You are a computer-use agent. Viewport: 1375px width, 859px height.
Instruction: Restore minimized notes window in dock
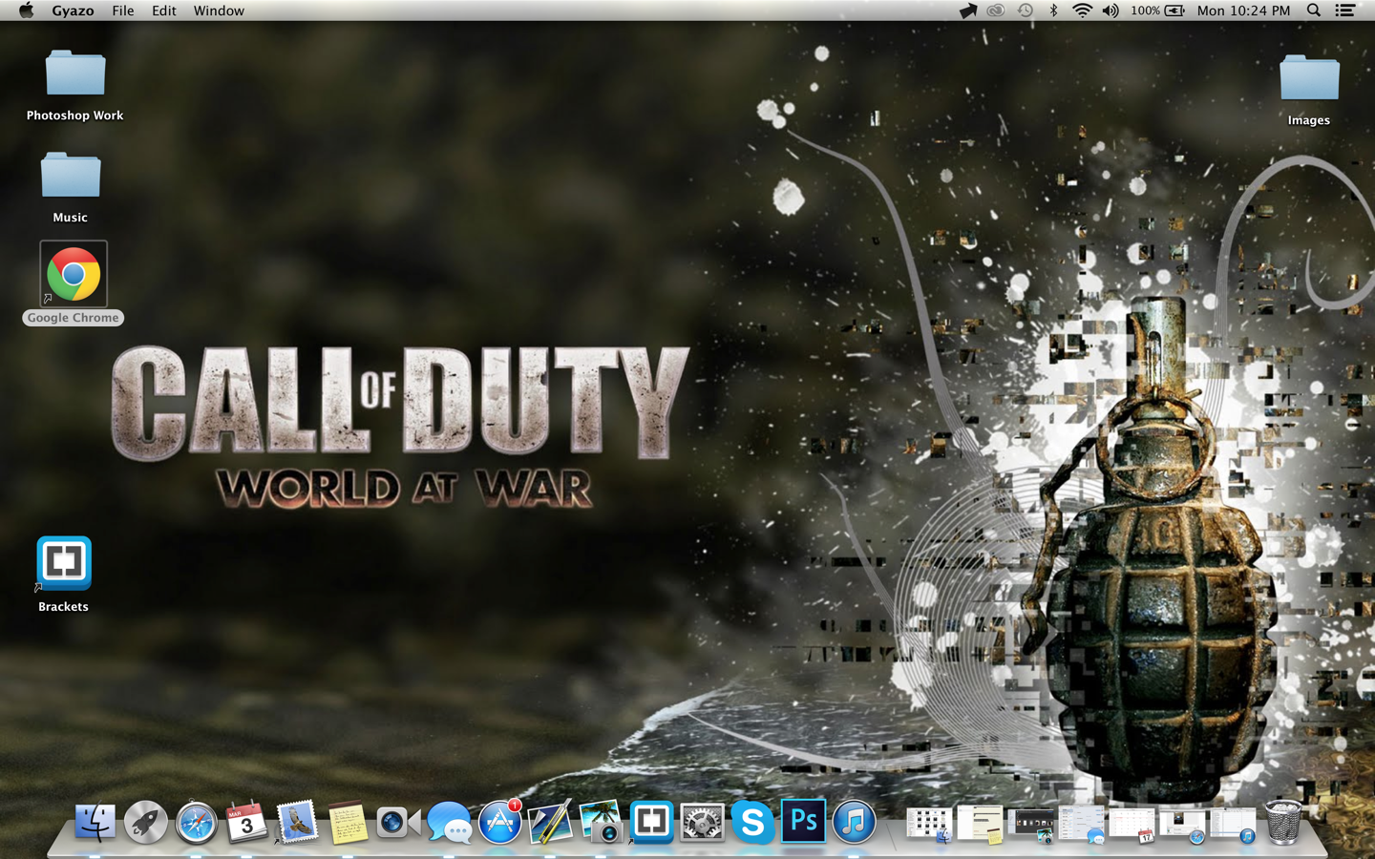click(980, 825)
